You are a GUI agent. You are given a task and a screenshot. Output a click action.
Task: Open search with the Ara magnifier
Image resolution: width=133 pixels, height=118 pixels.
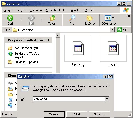tap(72, 18)
